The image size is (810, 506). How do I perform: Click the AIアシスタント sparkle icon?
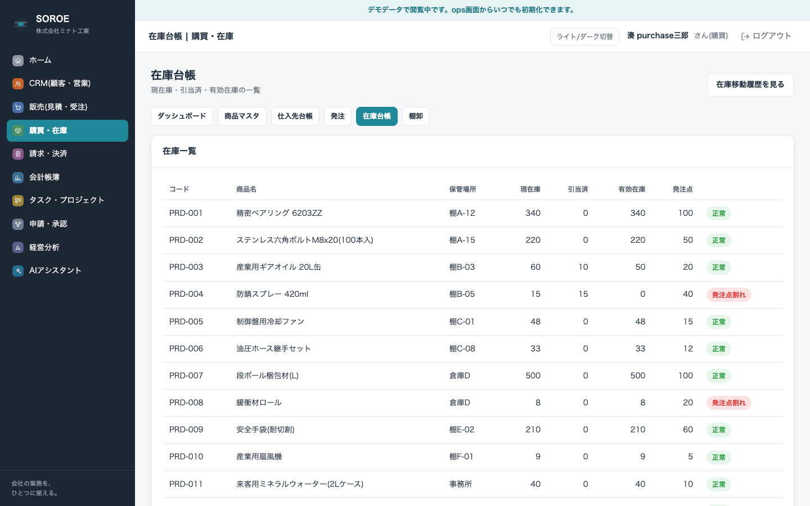click(x=18, y=271)
